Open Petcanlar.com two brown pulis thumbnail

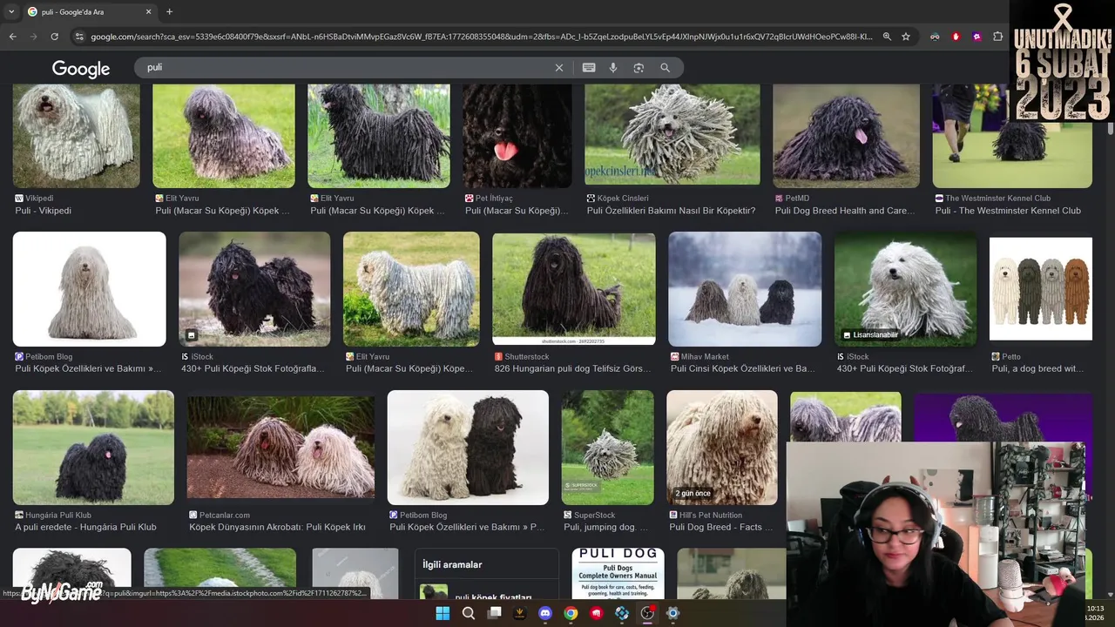pos(280,448)
